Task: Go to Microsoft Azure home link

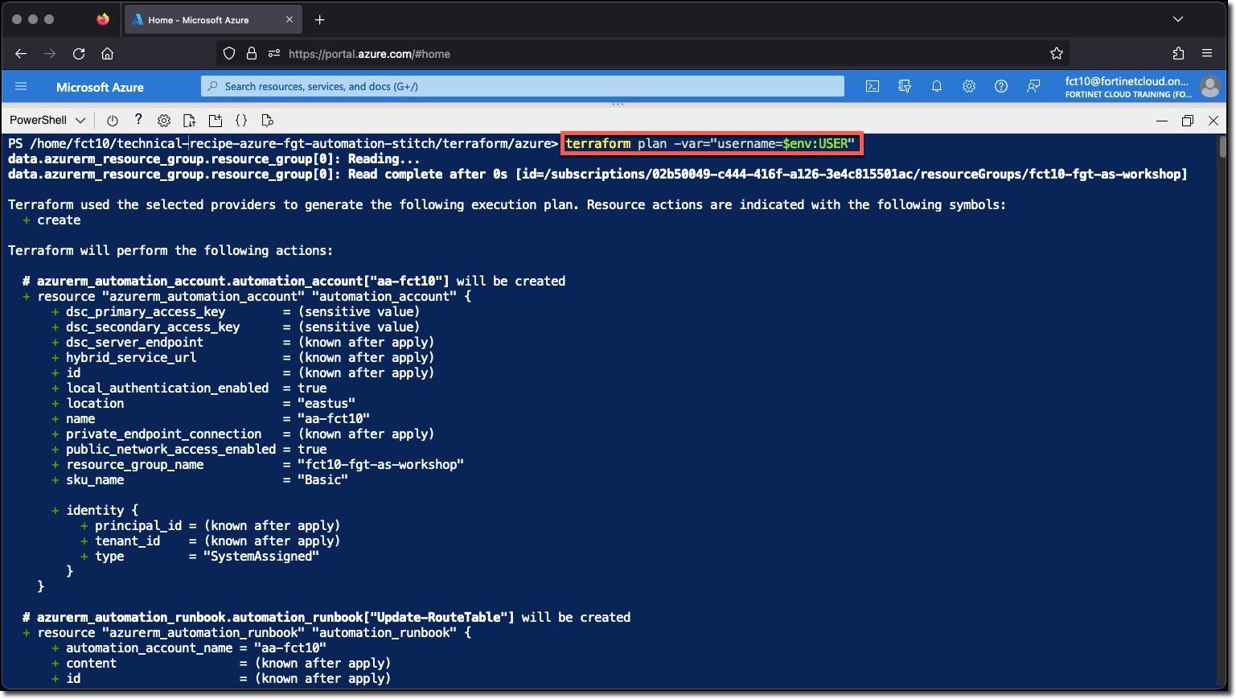Action: click(100, 87)
